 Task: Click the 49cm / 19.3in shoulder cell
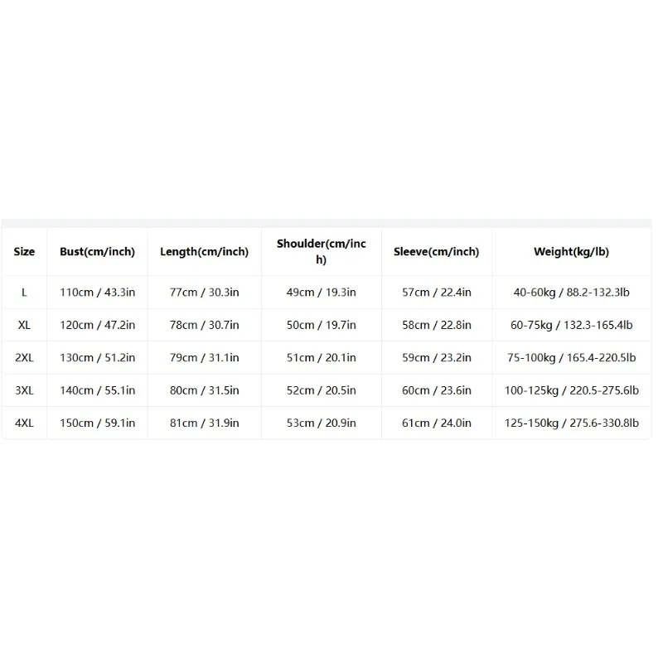322,293
